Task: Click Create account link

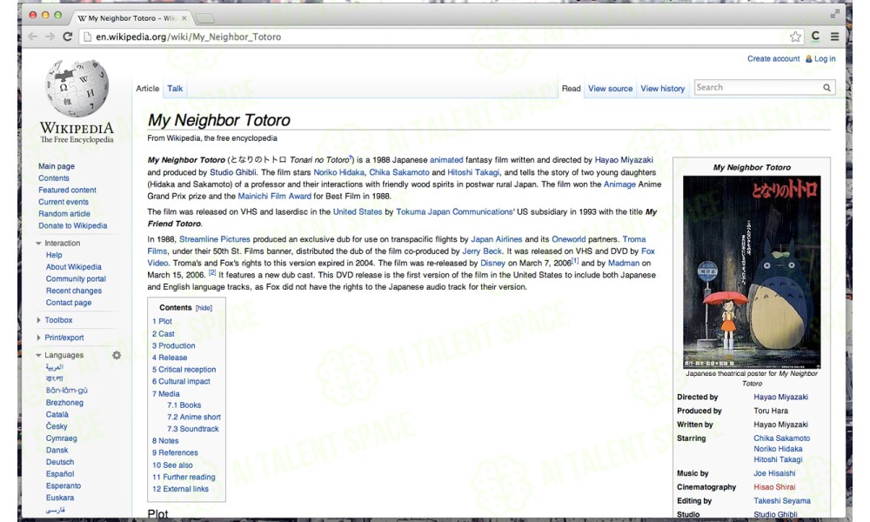Action: 773,59
